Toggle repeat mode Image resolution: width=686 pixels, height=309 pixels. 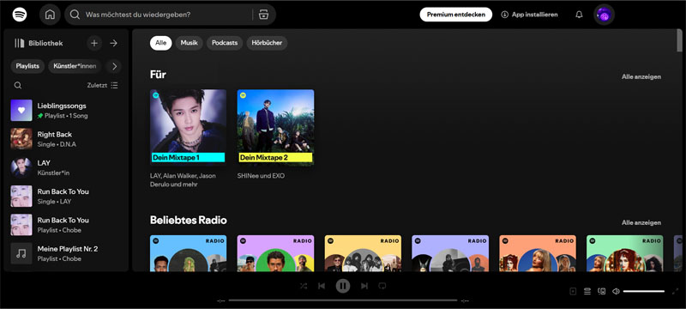coord(382,286)
